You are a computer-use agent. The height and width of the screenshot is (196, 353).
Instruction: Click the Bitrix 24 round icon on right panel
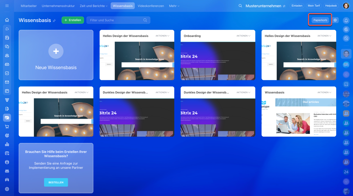pyautogui.click(x=346, y=172)
